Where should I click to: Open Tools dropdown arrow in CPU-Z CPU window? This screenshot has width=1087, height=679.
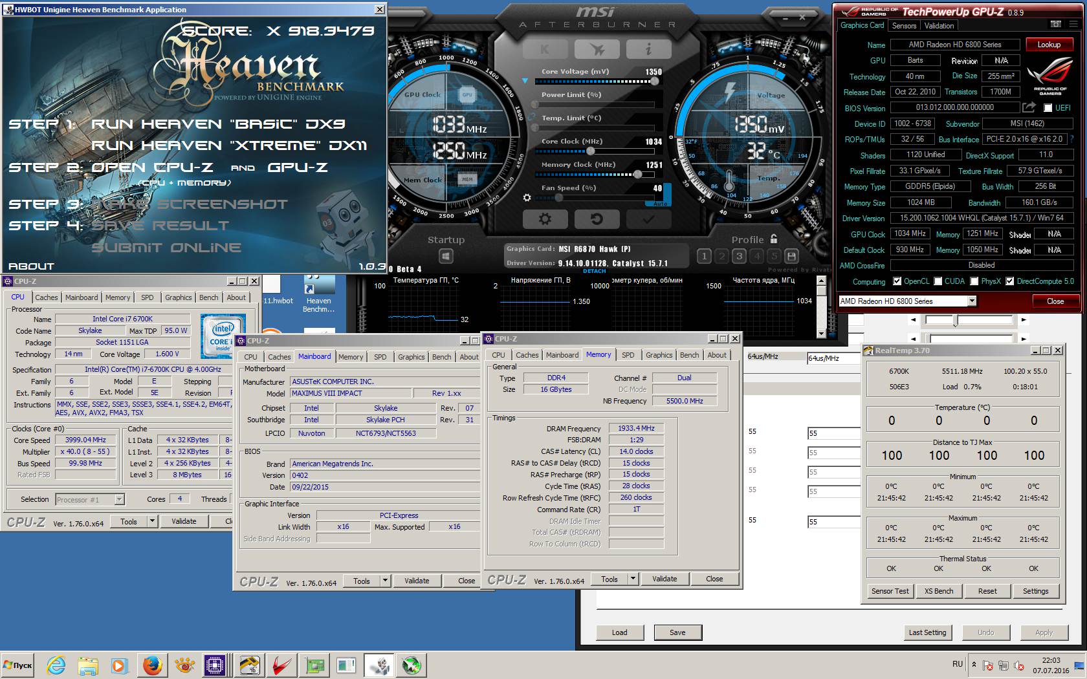click(152, 521)
